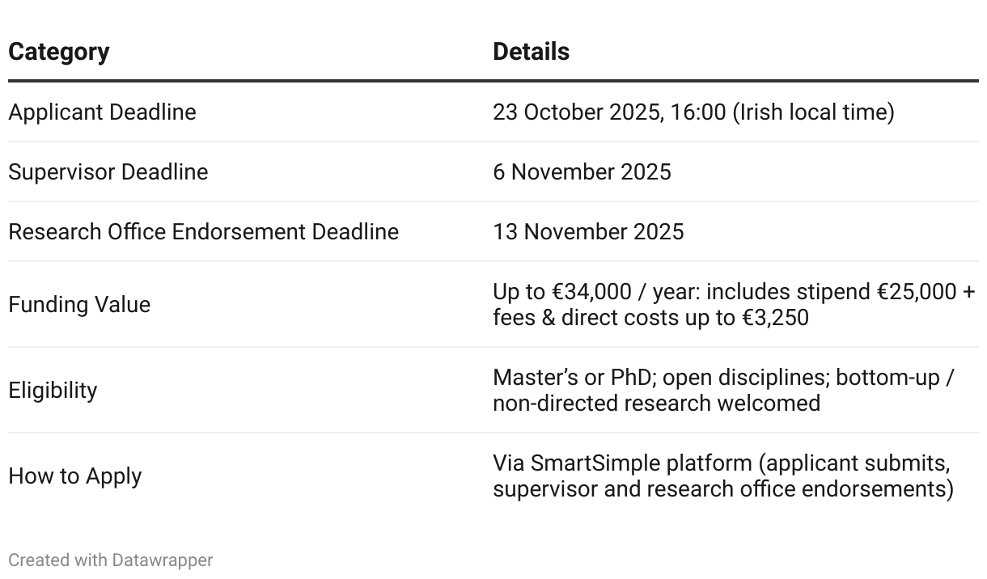The width and height of the screenshot is (987, 579).
Task: Click the 13 November 2025 date cell
Action: [588, 231]
